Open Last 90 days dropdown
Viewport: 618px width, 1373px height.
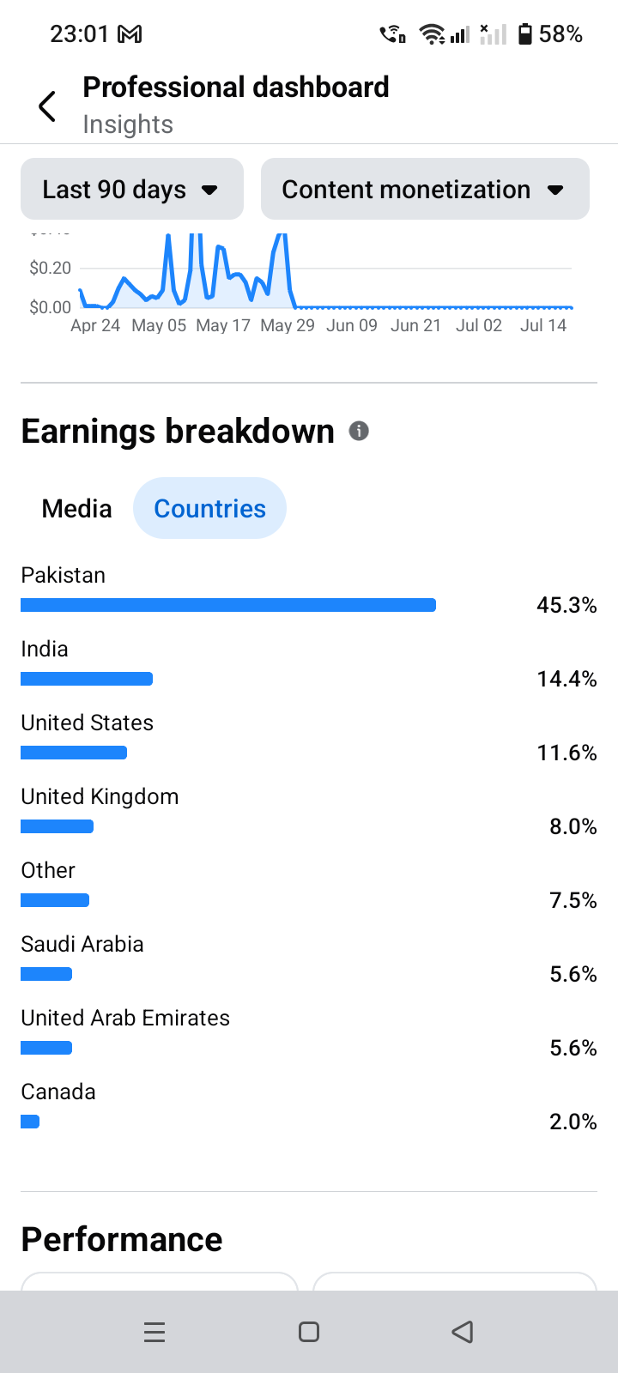132,189
